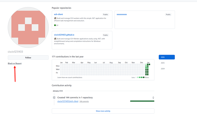Viewport: 197px width, 115px height.
Task: Click Show more activity button
Action: [103, 111]
